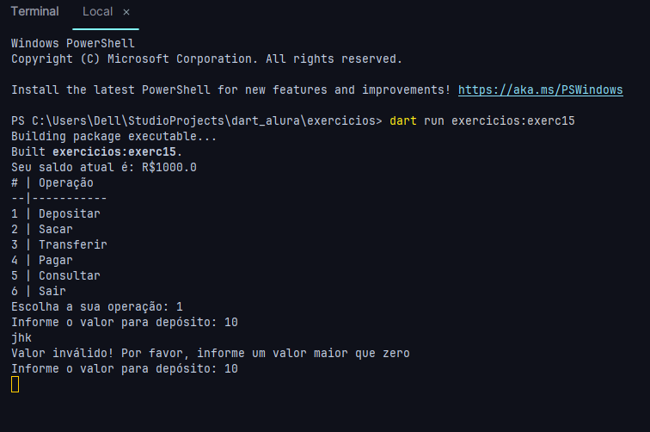Click the 'Sacar' option in output
The image size is (650, 432).
point(55,229)
